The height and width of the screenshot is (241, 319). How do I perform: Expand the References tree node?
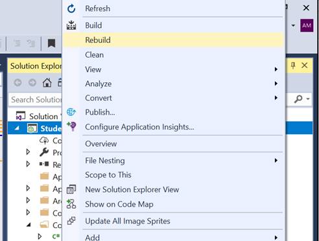28,164
